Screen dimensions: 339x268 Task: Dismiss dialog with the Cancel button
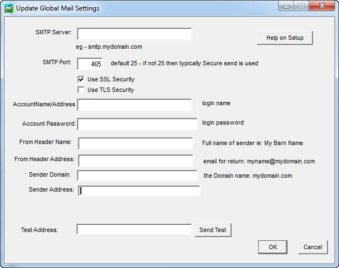pos(312,247)
